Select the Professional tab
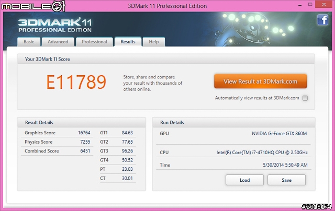Viewport: 335px width, 211px height. click(x=94, y=42)
